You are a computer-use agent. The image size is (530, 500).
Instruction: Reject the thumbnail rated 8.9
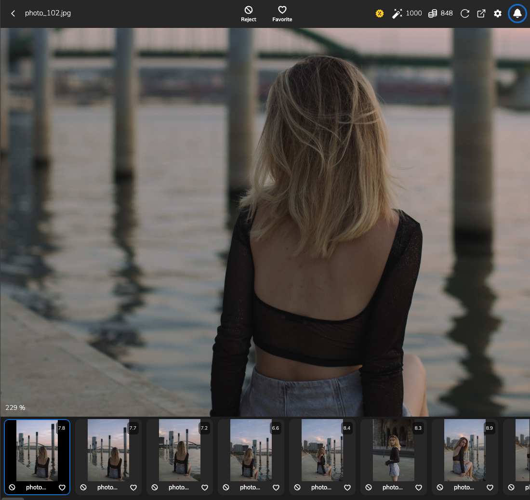[439, 487]
